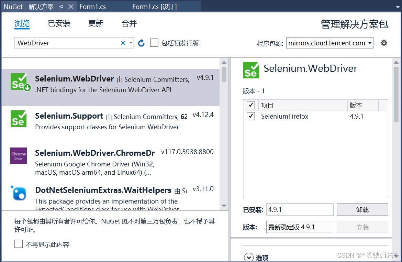Check the don't show again box
This screenshot has width=402, height=262.
pyautogui.click(x=19, y=244)
